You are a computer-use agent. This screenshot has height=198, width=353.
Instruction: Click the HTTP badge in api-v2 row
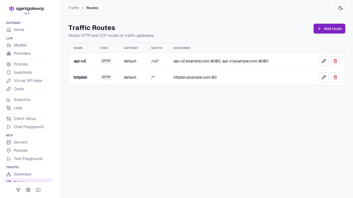[106, 61]
